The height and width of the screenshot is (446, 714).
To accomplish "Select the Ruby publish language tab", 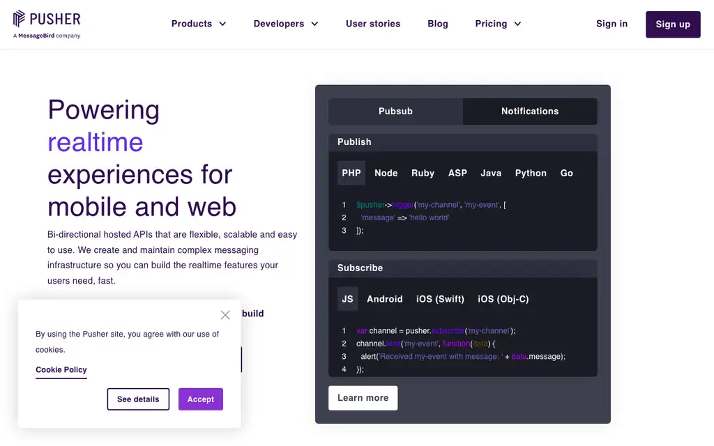I will tap(423, 173).
